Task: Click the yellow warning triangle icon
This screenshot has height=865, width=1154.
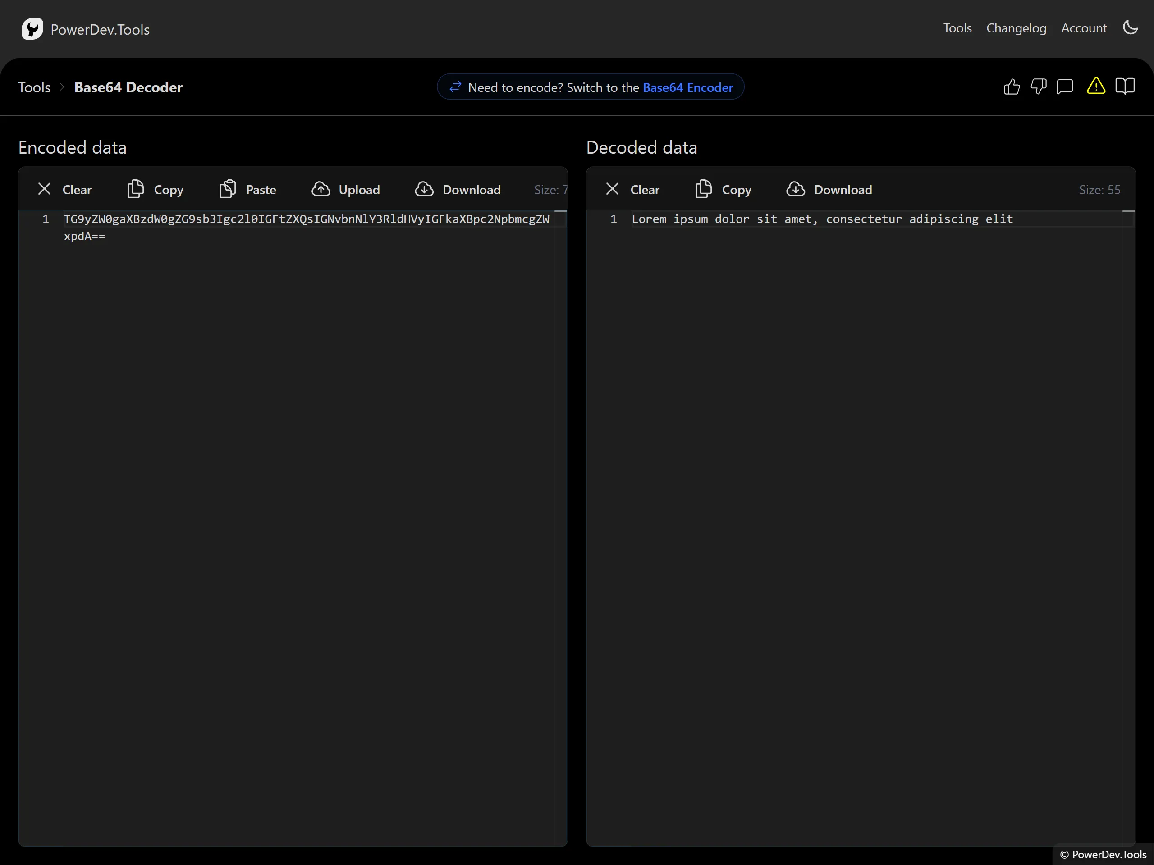Action: (x=1096, y=86)
